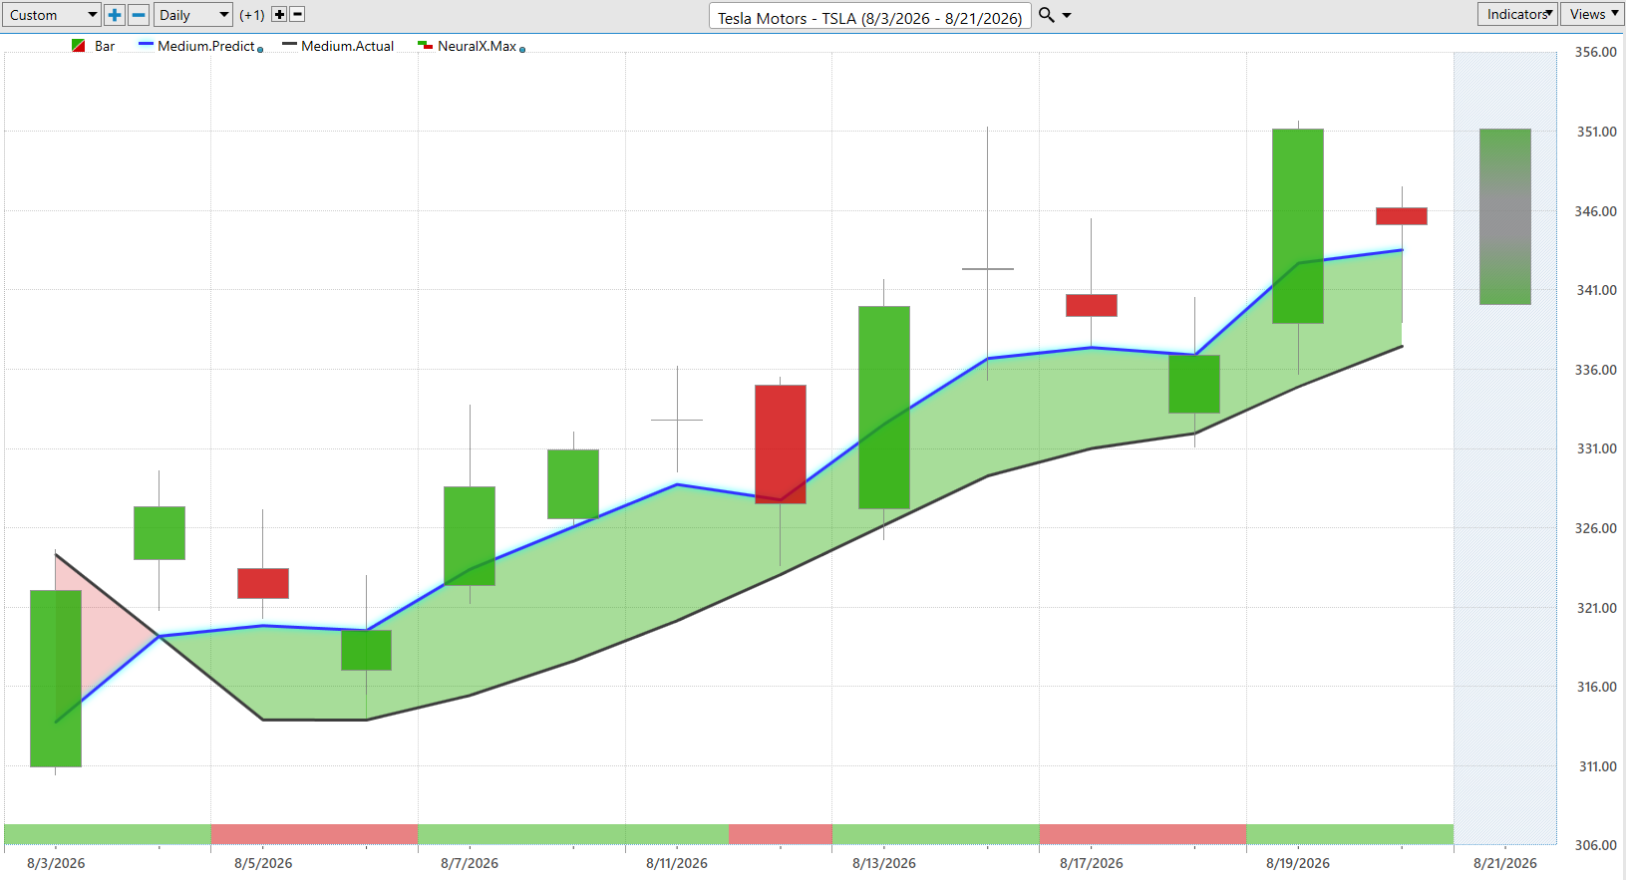
Task: Click the 346.00 price axis label
Action: point(1596,211)
